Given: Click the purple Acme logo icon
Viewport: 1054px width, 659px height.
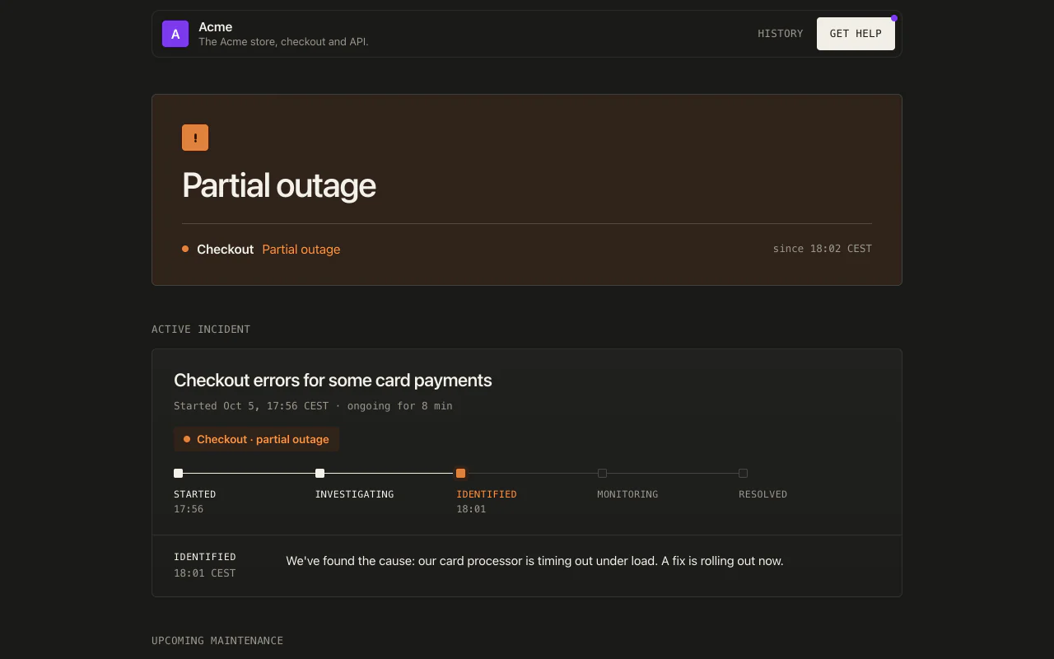Looking at the screenshot, I should [x=175, y=34].
